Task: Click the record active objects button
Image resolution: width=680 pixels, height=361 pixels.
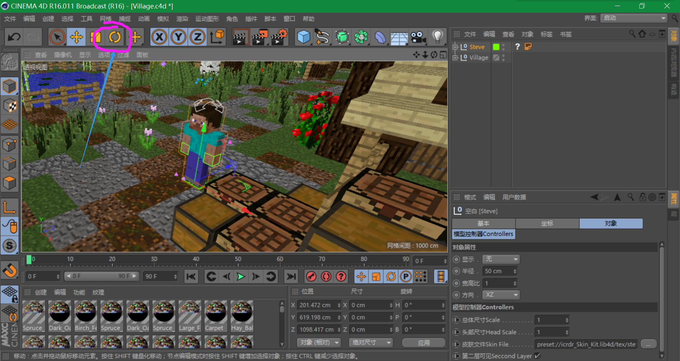Action: point(311,276)
